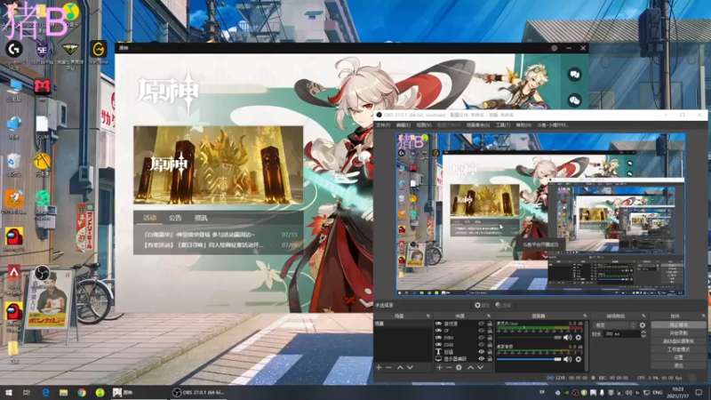
Task: Toggle visibility of the CF source
Action: pyautogui.click(x=481, y=331)
